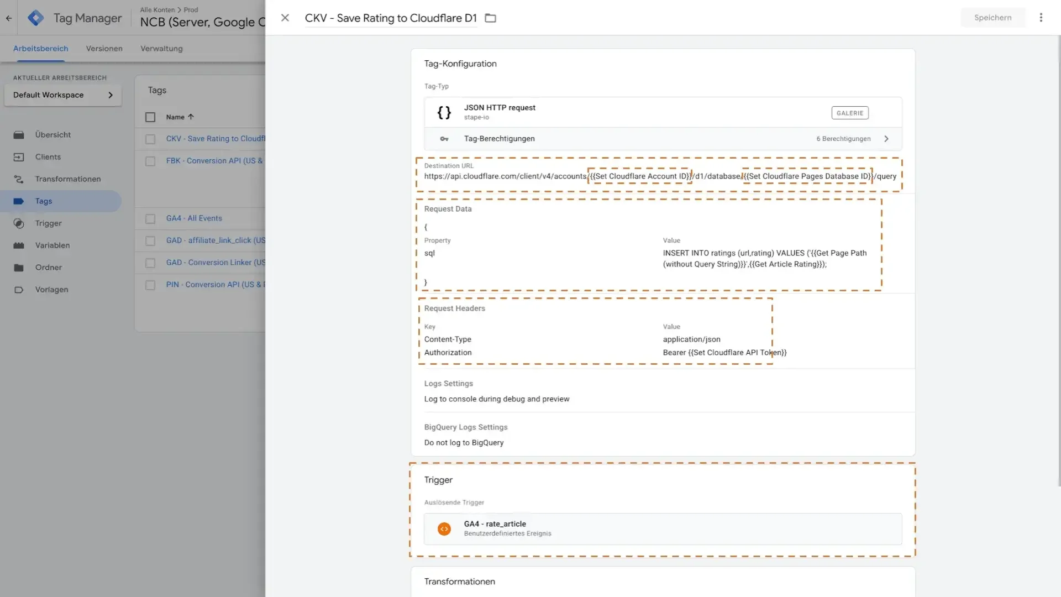Open Vorlagen in the sidebar

tap(51, 290)
